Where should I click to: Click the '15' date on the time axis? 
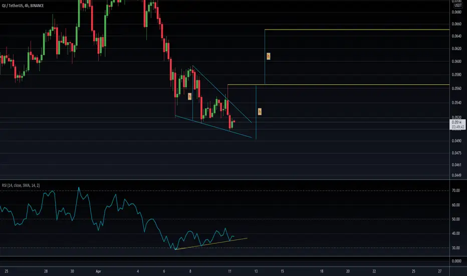(282, 271)
